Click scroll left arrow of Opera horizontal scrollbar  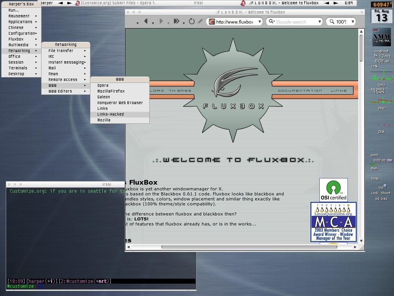129,247
